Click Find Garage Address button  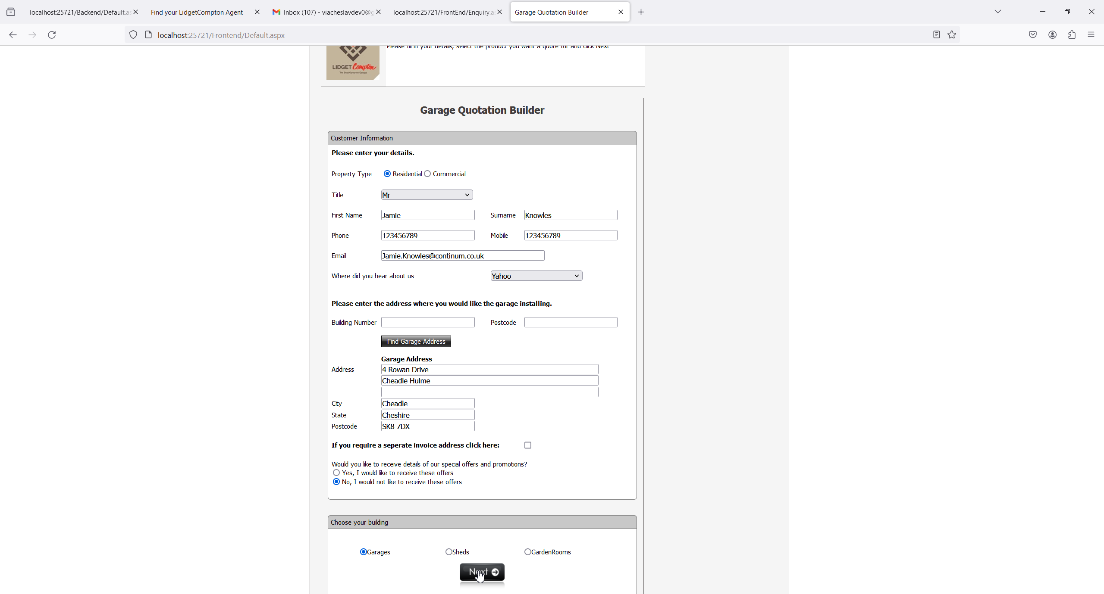point(416,341)
